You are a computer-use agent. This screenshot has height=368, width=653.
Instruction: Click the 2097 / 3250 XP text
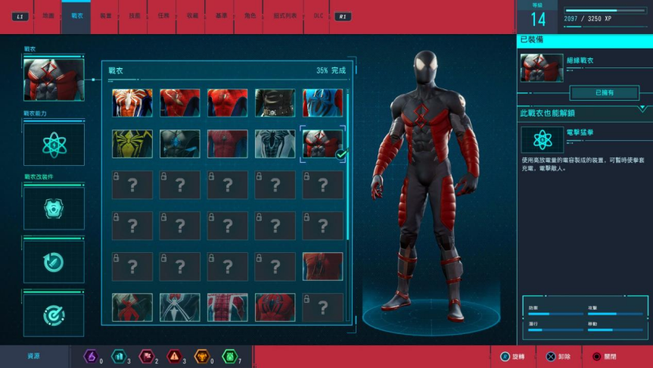[588, 19]
